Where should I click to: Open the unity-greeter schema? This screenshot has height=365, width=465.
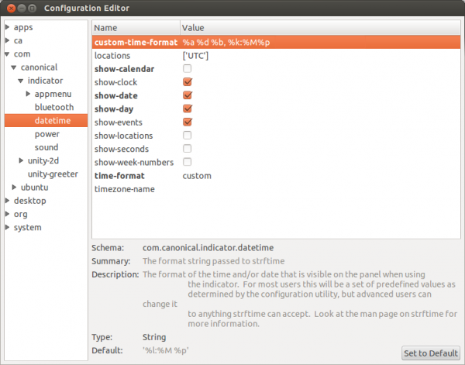pyautogui.click(x=53, y=174)
